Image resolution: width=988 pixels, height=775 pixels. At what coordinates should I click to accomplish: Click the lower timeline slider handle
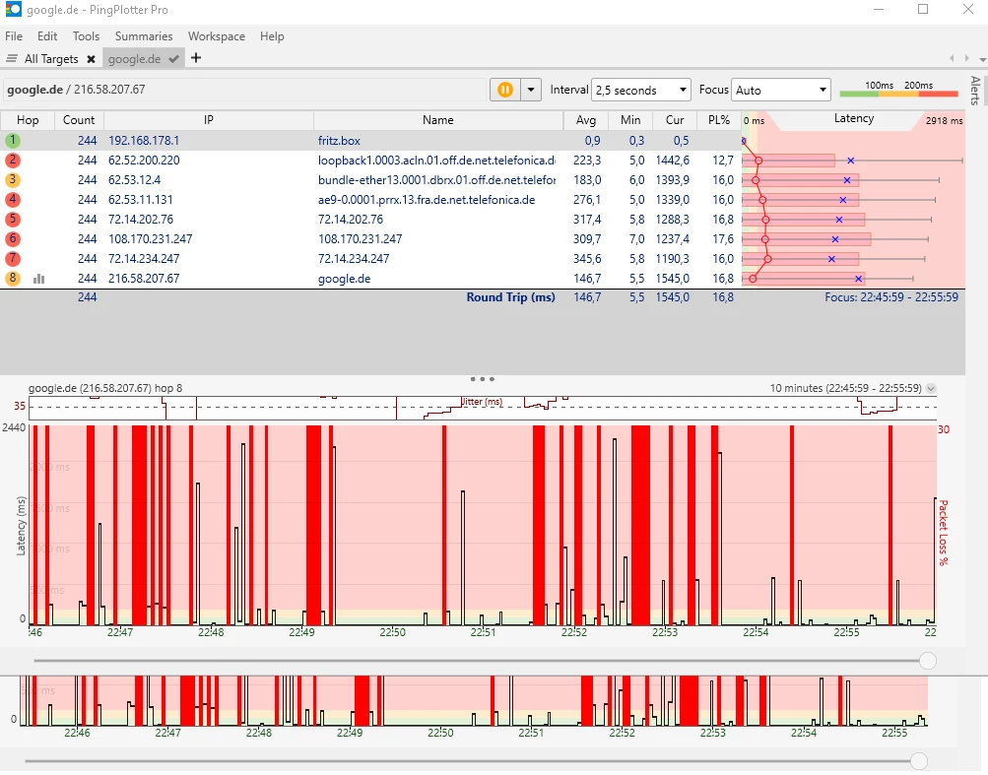click(x=919, y=761)
